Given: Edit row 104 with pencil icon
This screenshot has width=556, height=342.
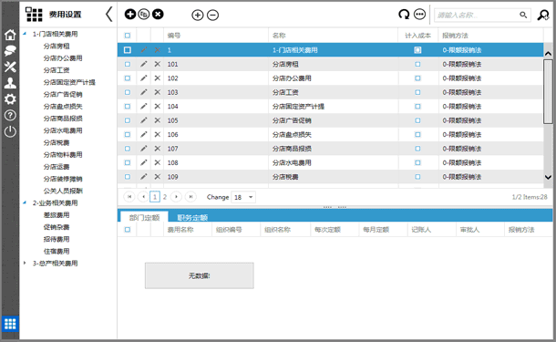Looking at the screenshot, I should [144, 107].
